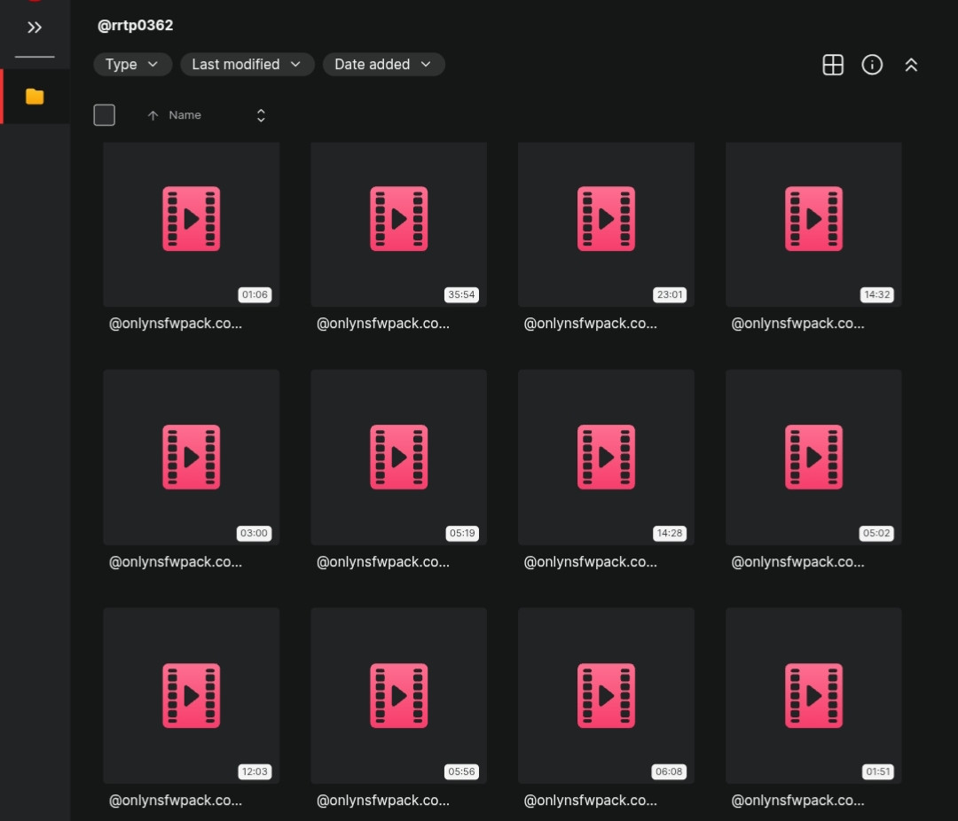Open the video thumbnail with 35:54 duration

[x=398, y=224]
